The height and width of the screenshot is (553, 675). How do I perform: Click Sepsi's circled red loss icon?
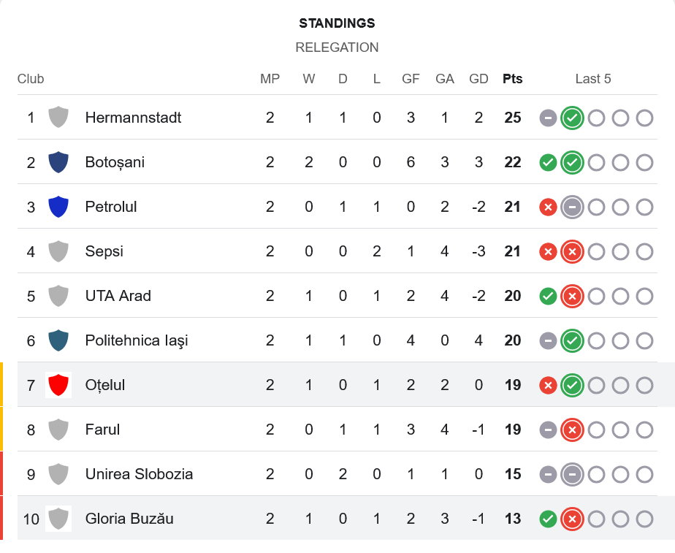[x=572, y=251]
